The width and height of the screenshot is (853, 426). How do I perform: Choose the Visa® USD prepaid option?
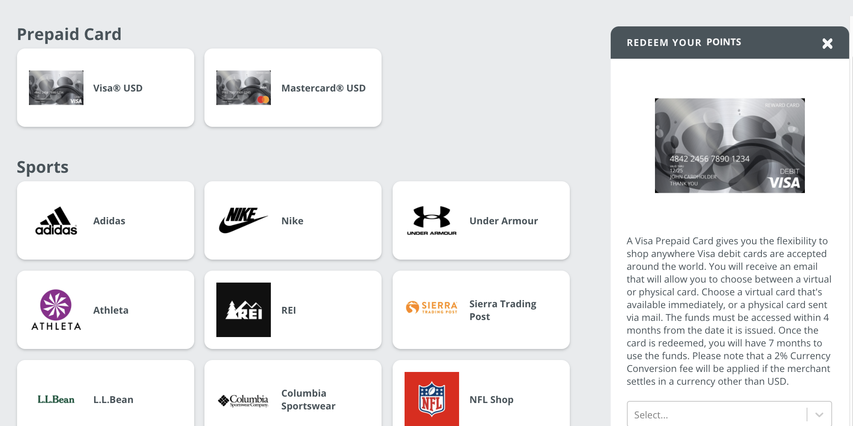(x=105, y=88)
